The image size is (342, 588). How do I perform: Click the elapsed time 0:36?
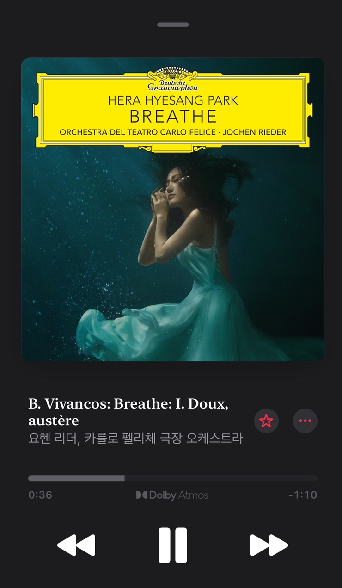click(x=40, y=495)
